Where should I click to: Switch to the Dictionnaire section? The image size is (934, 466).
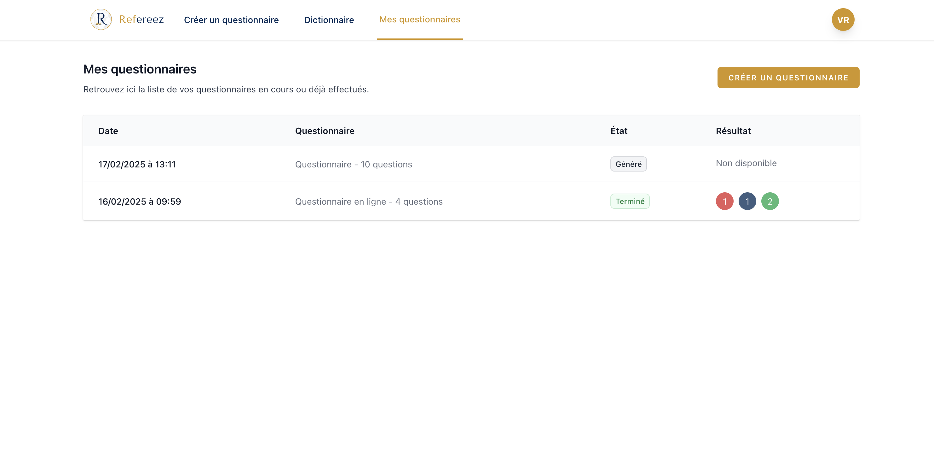(329, 20)
